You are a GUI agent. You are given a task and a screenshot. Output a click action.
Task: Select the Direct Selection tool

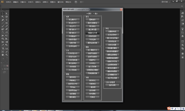(x=6, y=13)
